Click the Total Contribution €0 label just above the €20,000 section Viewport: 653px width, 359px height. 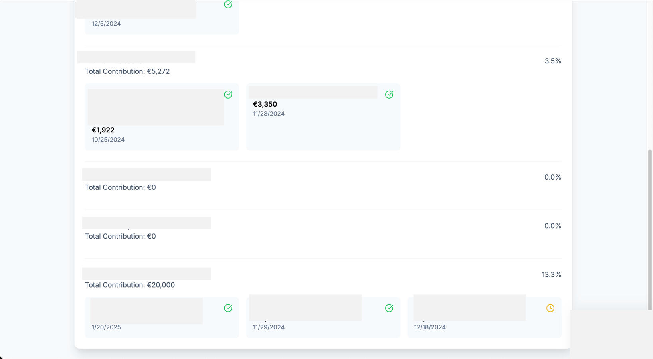click(120, 236)
